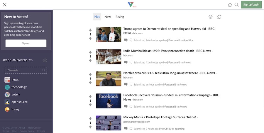Refresh the feed with the reload icon
This screenshot has height=133, width=264.
[219, 17]
